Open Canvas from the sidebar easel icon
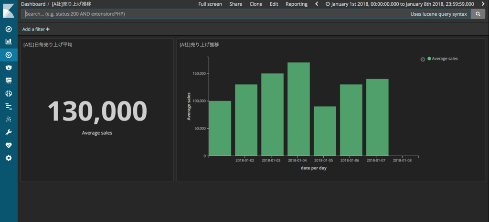Screen dimensions: 489x222 9,81
